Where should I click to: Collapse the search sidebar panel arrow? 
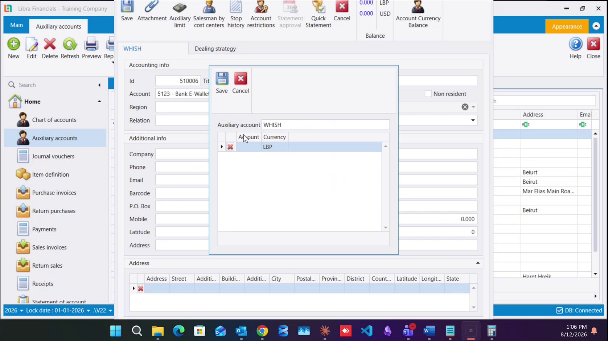coord(99,85)
